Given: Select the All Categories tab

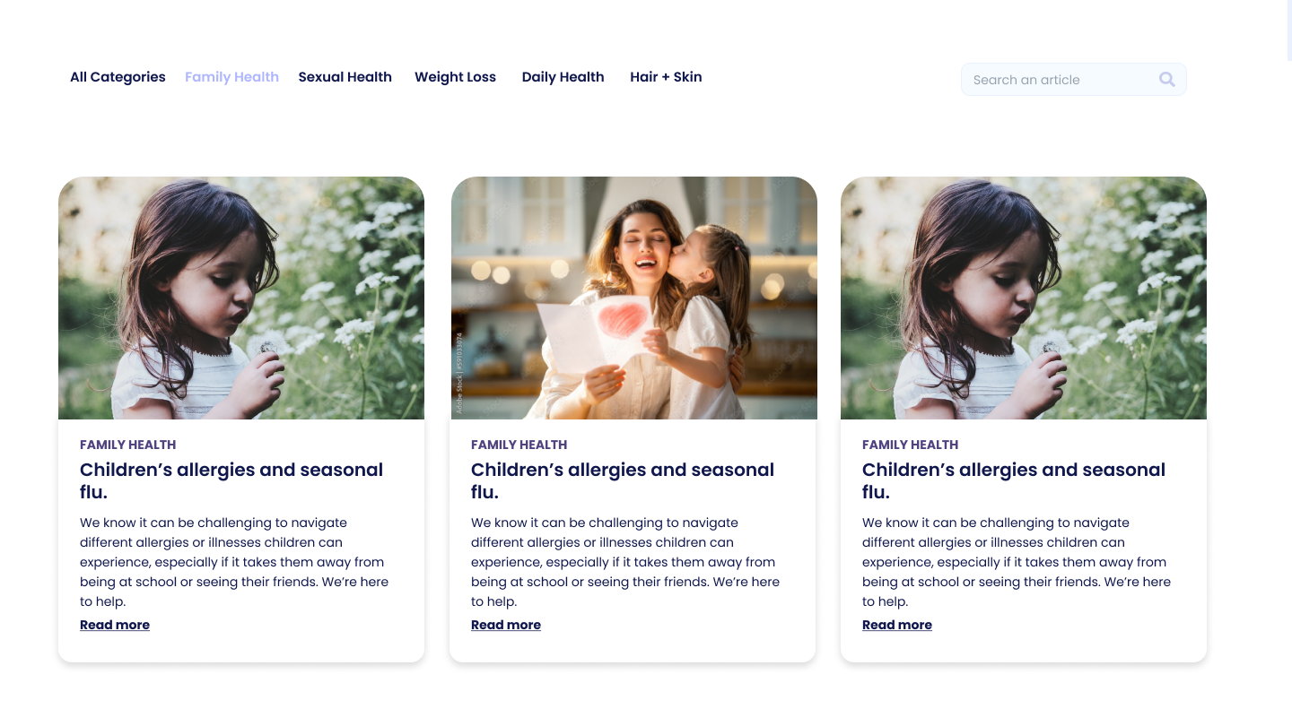Looking at the screenshot, I should (x=118, y=77).
